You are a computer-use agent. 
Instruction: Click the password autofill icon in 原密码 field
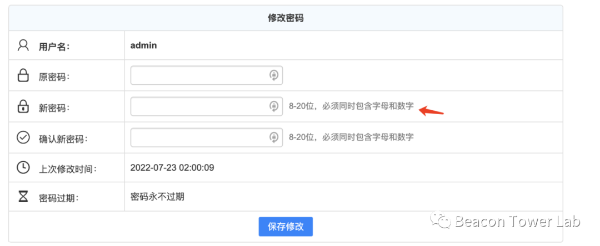point(273,75)
